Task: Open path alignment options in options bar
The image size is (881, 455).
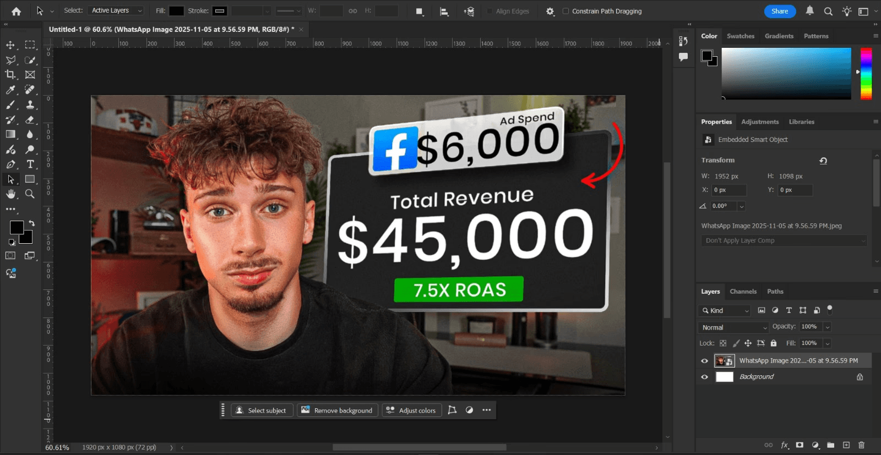Action: pyautogui.click(x=444, y=11)
